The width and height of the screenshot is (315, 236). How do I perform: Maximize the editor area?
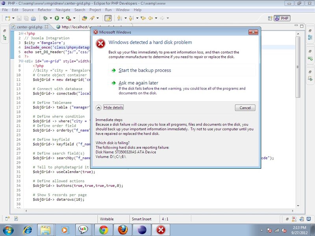(302, 26)
